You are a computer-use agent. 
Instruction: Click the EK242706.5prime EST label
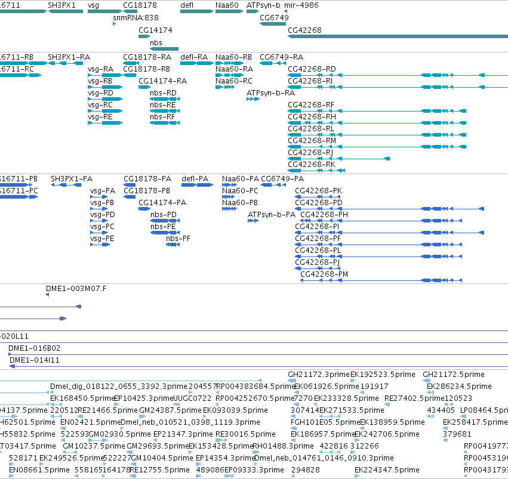point(387,434)
